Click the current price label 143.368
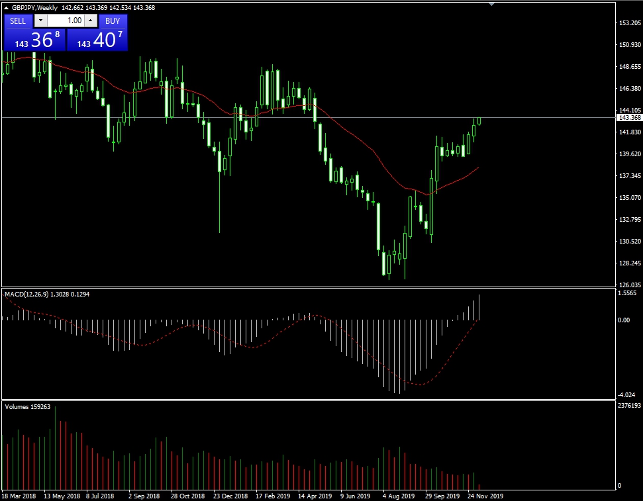 click(628, 118)
